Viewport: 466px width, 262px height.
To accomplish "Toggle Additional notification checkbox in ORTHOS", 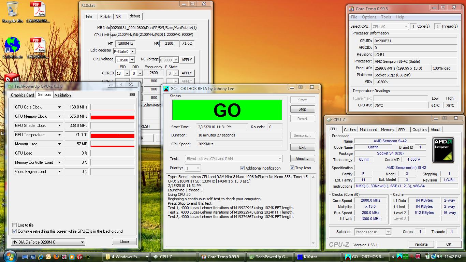I will pyautogui.click(x=242, y=168).
